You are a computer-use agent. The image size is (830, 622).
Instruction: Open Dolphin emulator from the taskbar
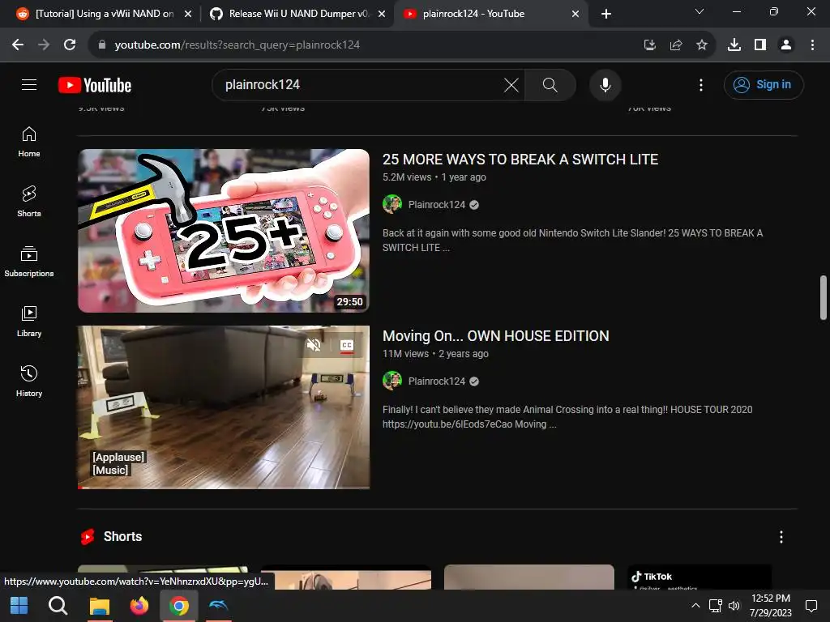[x=218, y=606]
